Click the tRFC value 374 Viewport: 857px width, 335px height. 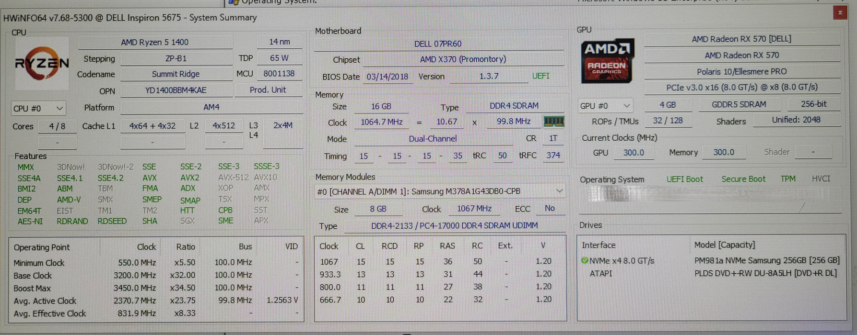coord(553,155)
